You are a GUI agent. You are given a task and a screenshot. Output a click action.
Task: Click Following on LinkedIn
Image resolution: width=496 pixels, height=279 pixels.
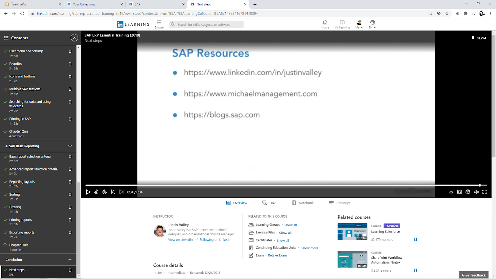click(x=215, y=240)
